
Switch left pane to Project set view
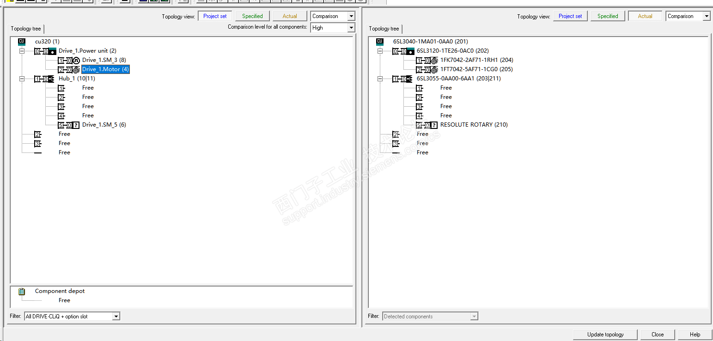pos(215,16)
